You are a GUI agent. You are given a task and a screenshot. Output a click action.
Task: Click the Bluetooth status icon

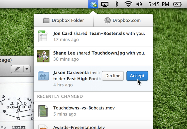coord(116,4)
